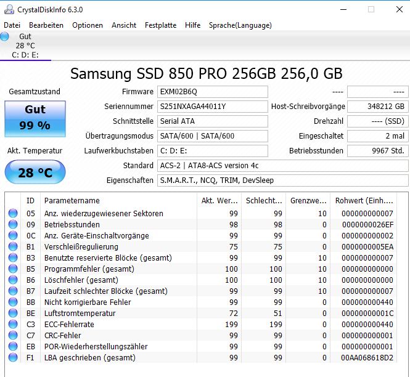This screenshot has height=377, width=410.
Task: Click the Seriennummer field
Action: tap(213, 107)
